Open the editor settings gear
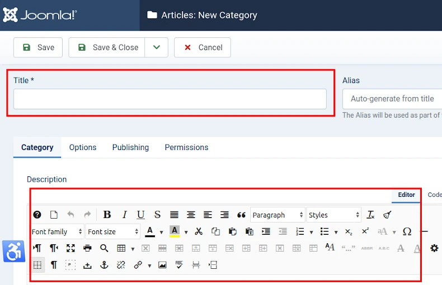Viewport: 442px width, 285px height. click(434, 248)
